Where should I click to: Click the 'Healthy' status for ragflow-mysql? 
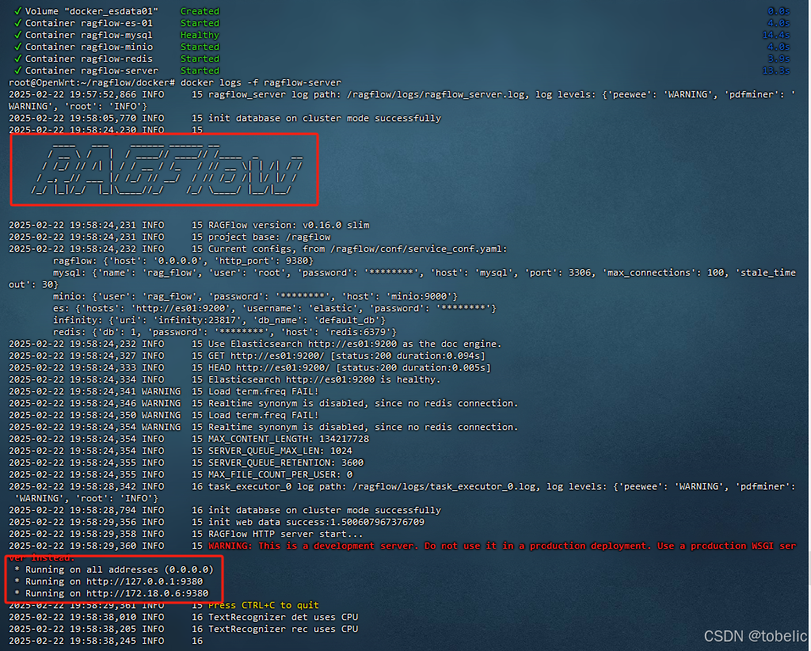tap(200, 35)
